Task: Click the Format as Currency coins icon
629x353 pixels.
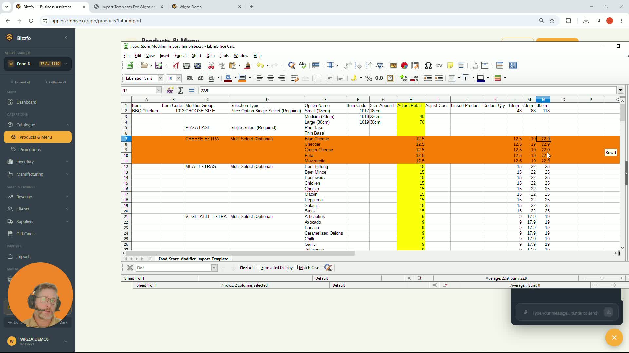Action: point(354,78)
